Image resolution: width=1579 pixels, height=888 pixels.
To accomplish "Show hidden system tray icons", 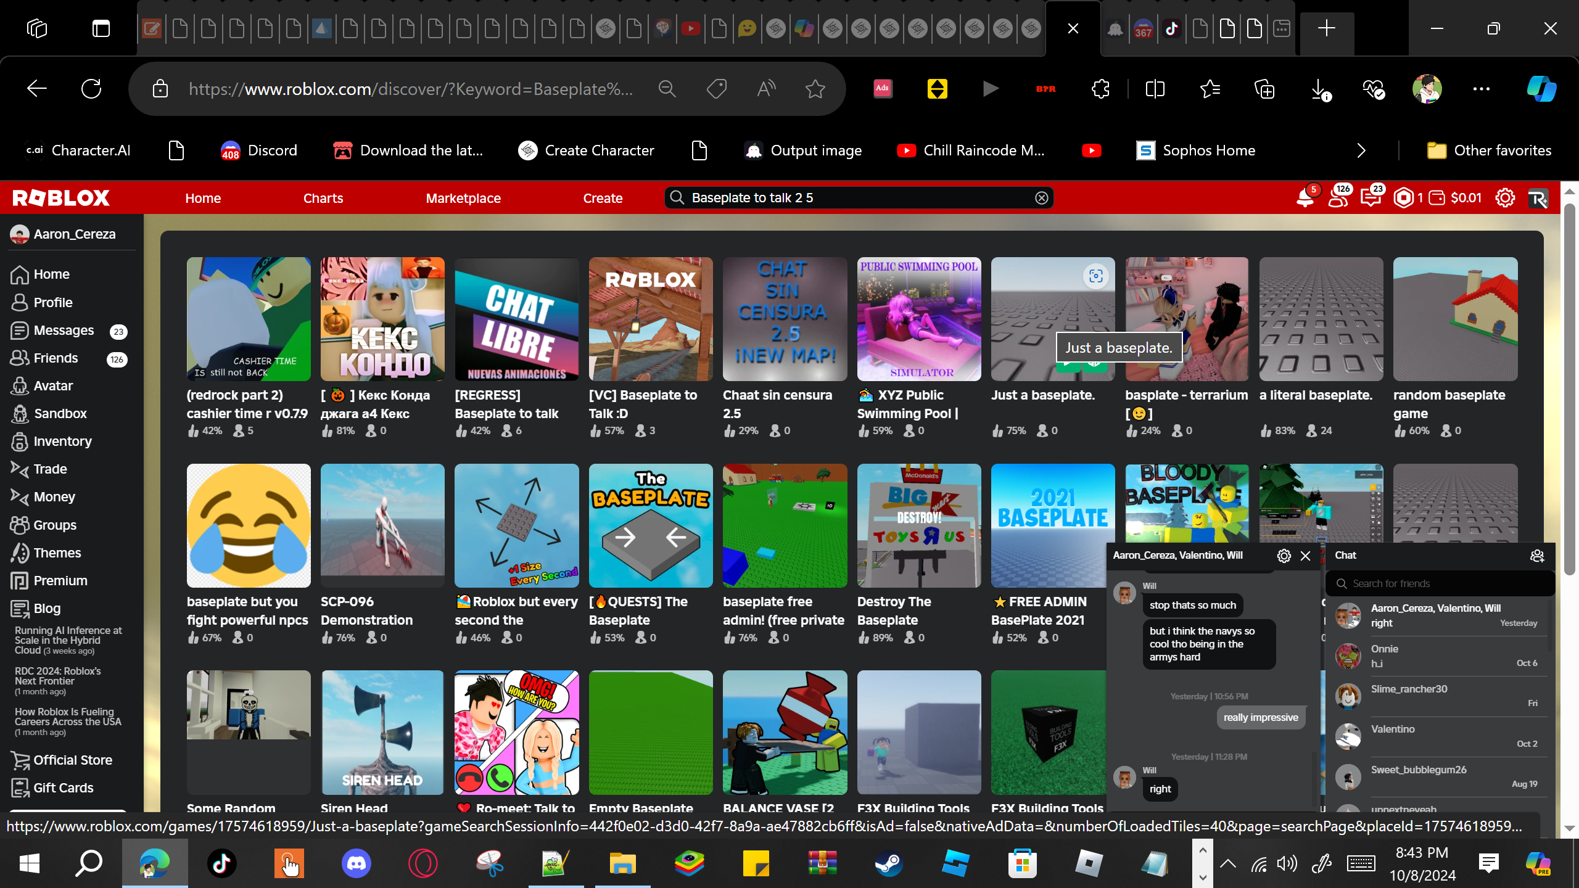I will [x=1227, y=863].
